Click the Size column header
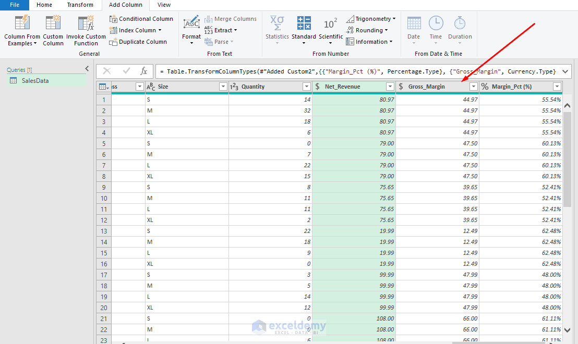578x344 pixels. (187, 87)
